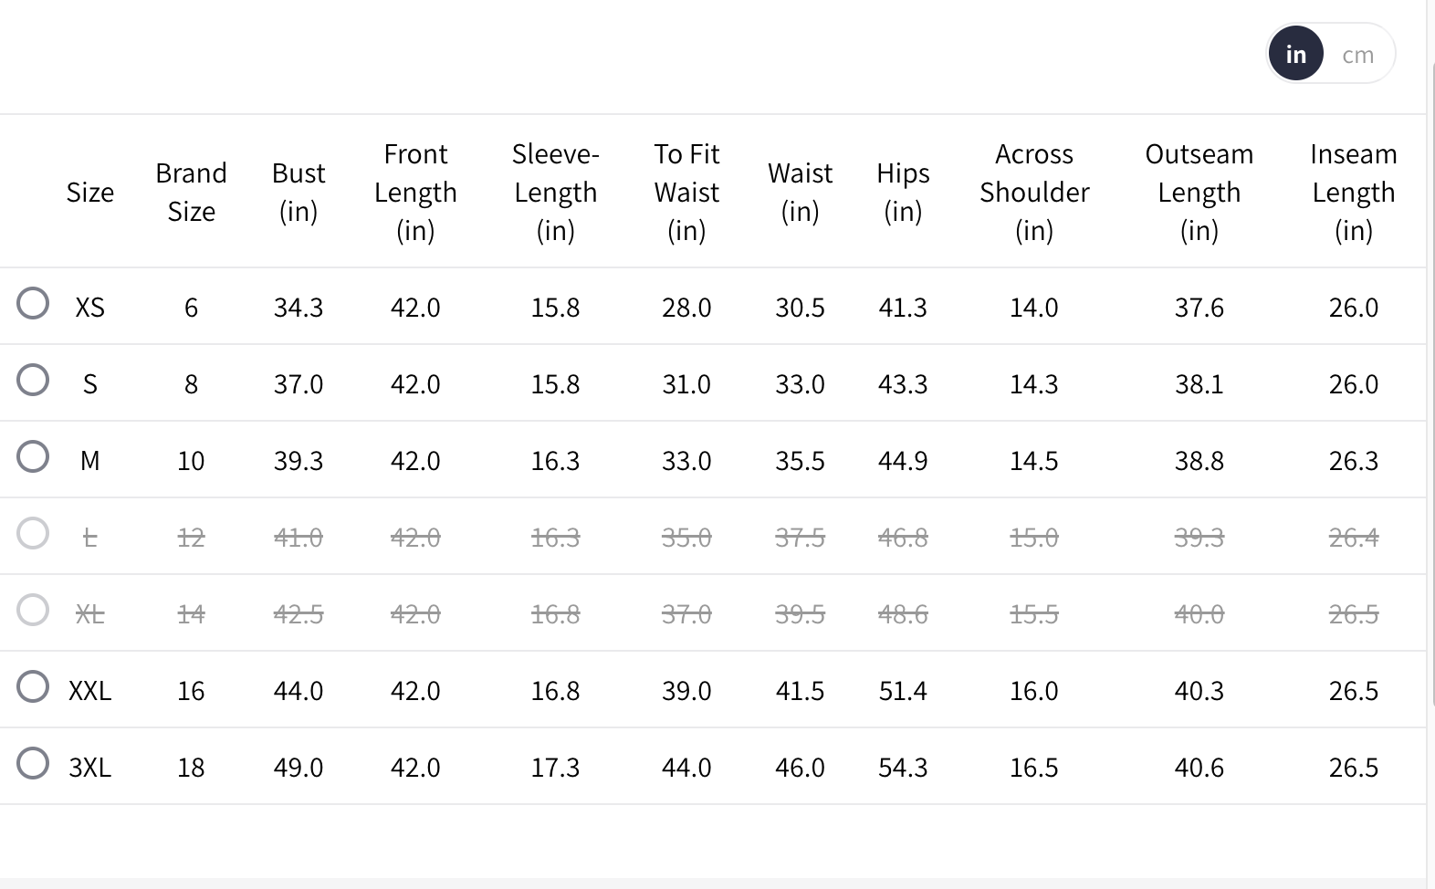Click the unavailable L size radio

click(x=33, y=533)
